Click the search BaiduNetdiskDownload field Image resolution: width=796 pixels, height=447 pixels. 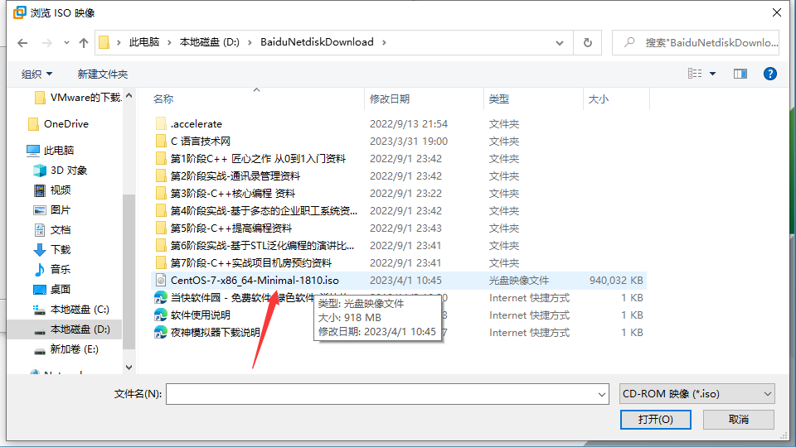point(696,42)
